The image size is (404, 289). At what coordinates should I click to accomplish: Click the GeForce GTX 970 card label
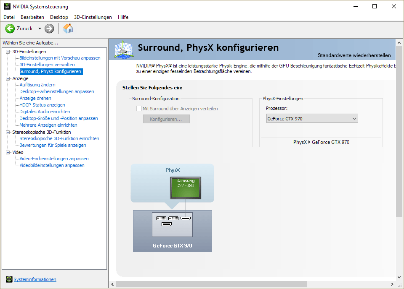173,245
